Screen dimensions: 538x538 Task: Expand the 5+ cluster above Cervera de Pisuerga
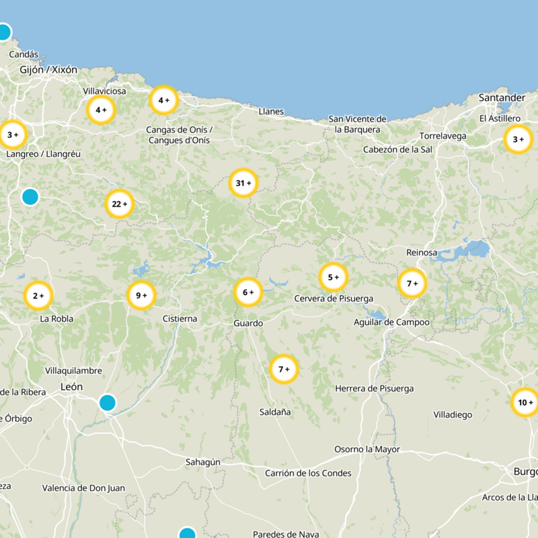tap(333, 277)
